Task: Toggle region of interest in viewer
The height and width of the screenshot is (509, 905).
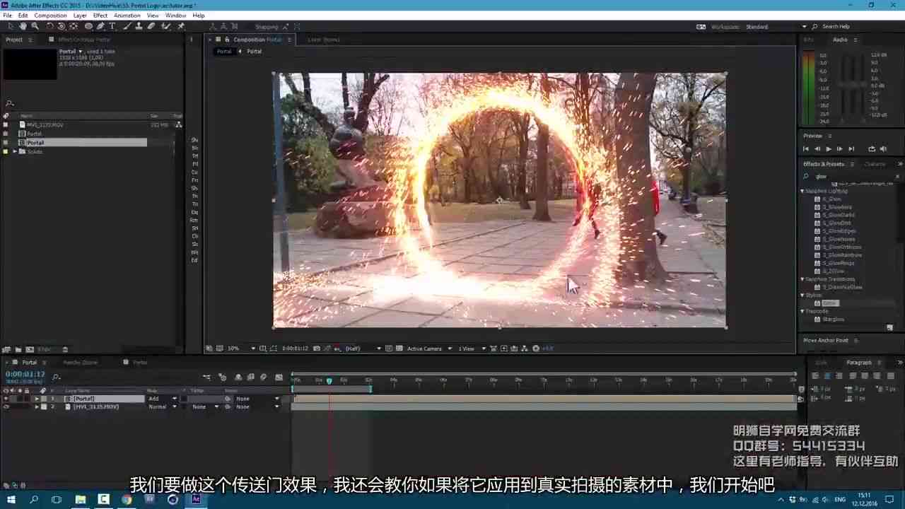Action: [388, 349]
